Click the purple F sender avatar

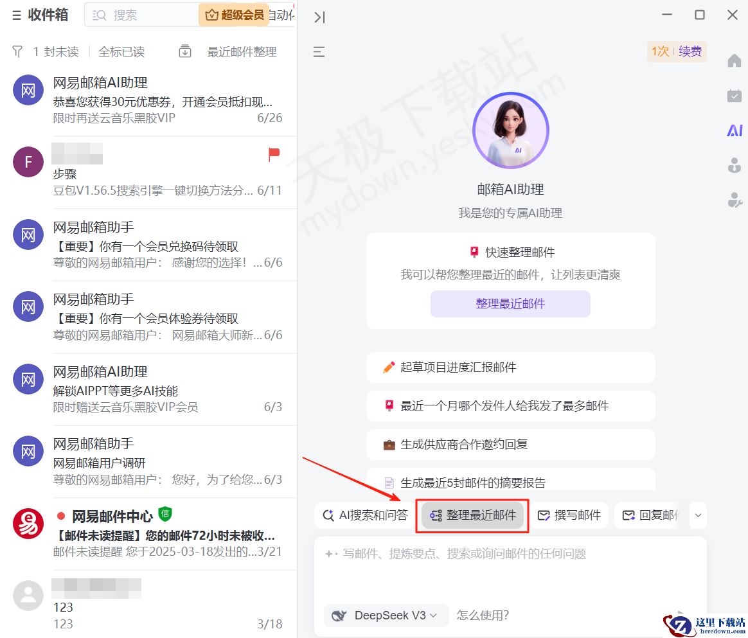coord(28,162)
